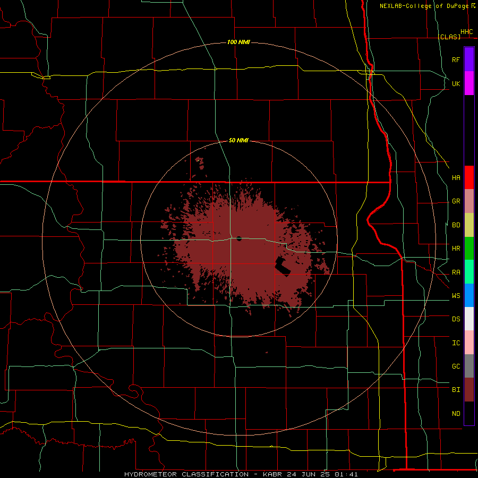Click the HHC product label
Screen dimensions: 478x478
[466, 32]
